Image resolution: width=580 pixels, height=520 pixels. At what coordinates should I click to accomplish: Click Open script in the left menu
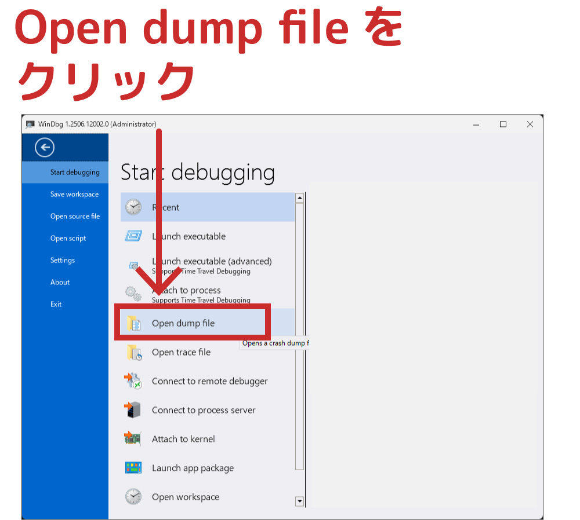[x=68, y=238]
